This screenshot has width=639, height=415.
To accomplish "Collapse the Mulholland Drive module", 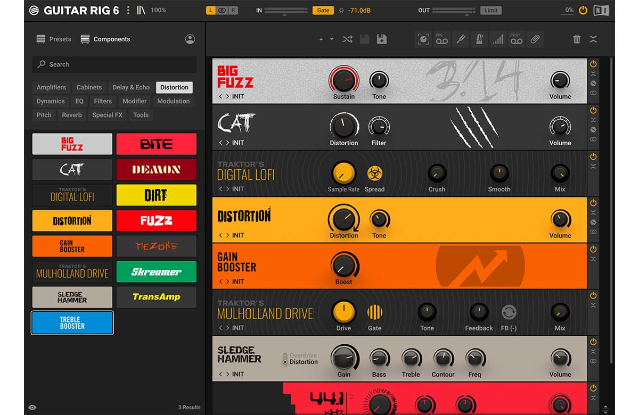I will pyautogui.click(x=593, y=305).
